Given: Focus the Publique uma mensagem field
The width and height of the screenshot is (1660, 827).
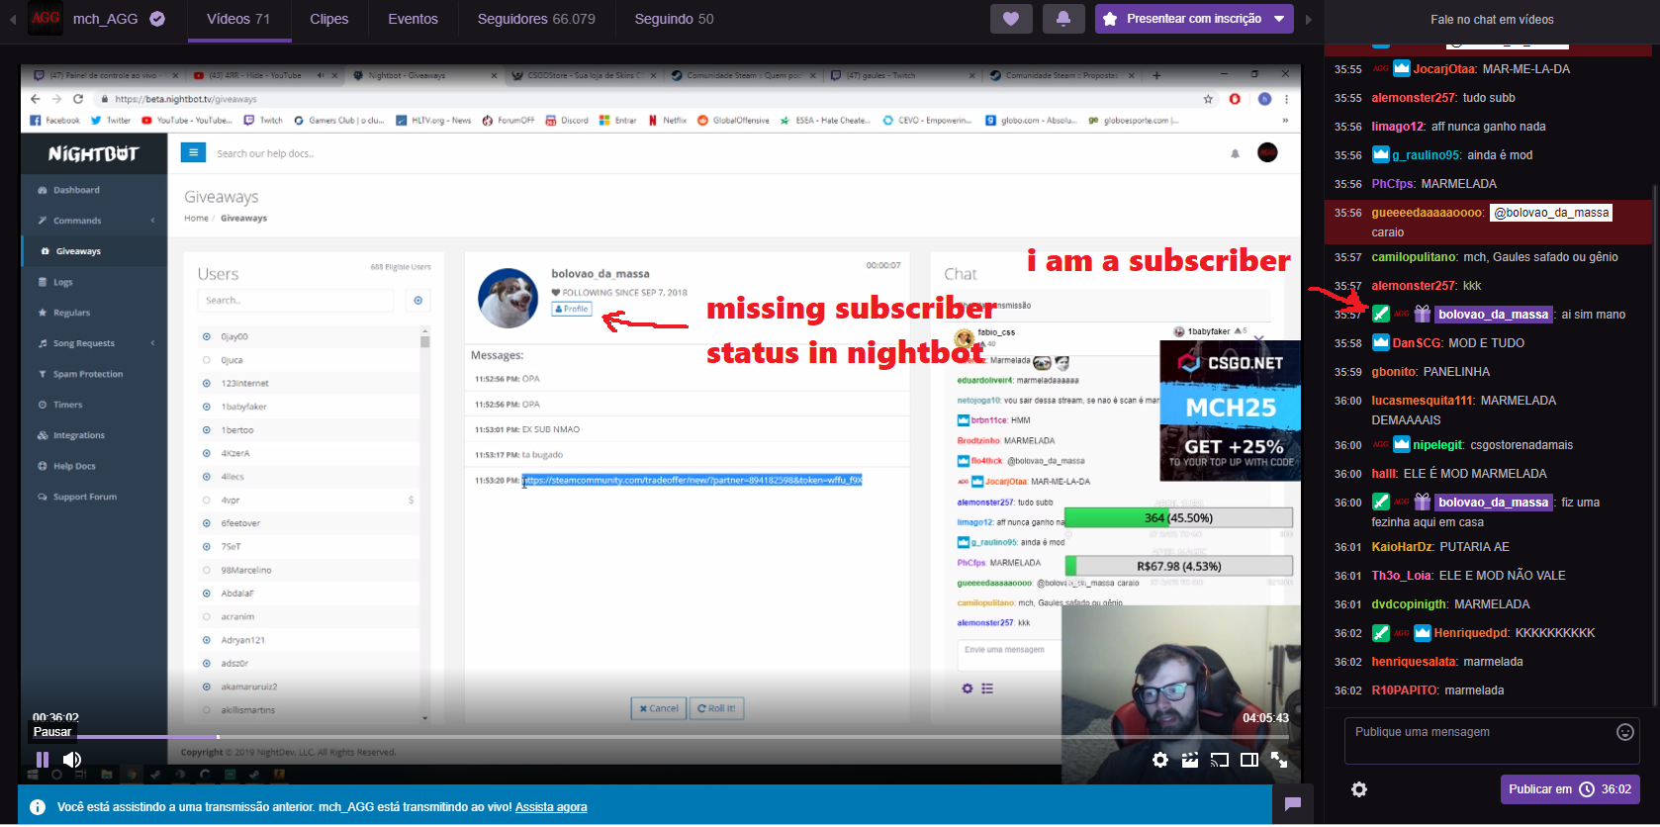Looking at the screenshot, I should [x=1480, y=740].
